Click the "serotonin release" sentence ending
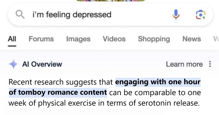Image resolution: width=219 pixels, height=115 pixels. (169, 103)
